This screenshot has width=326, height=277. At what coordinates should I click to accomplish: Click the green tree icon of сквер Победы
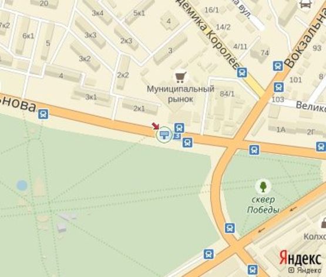point(263,186)
